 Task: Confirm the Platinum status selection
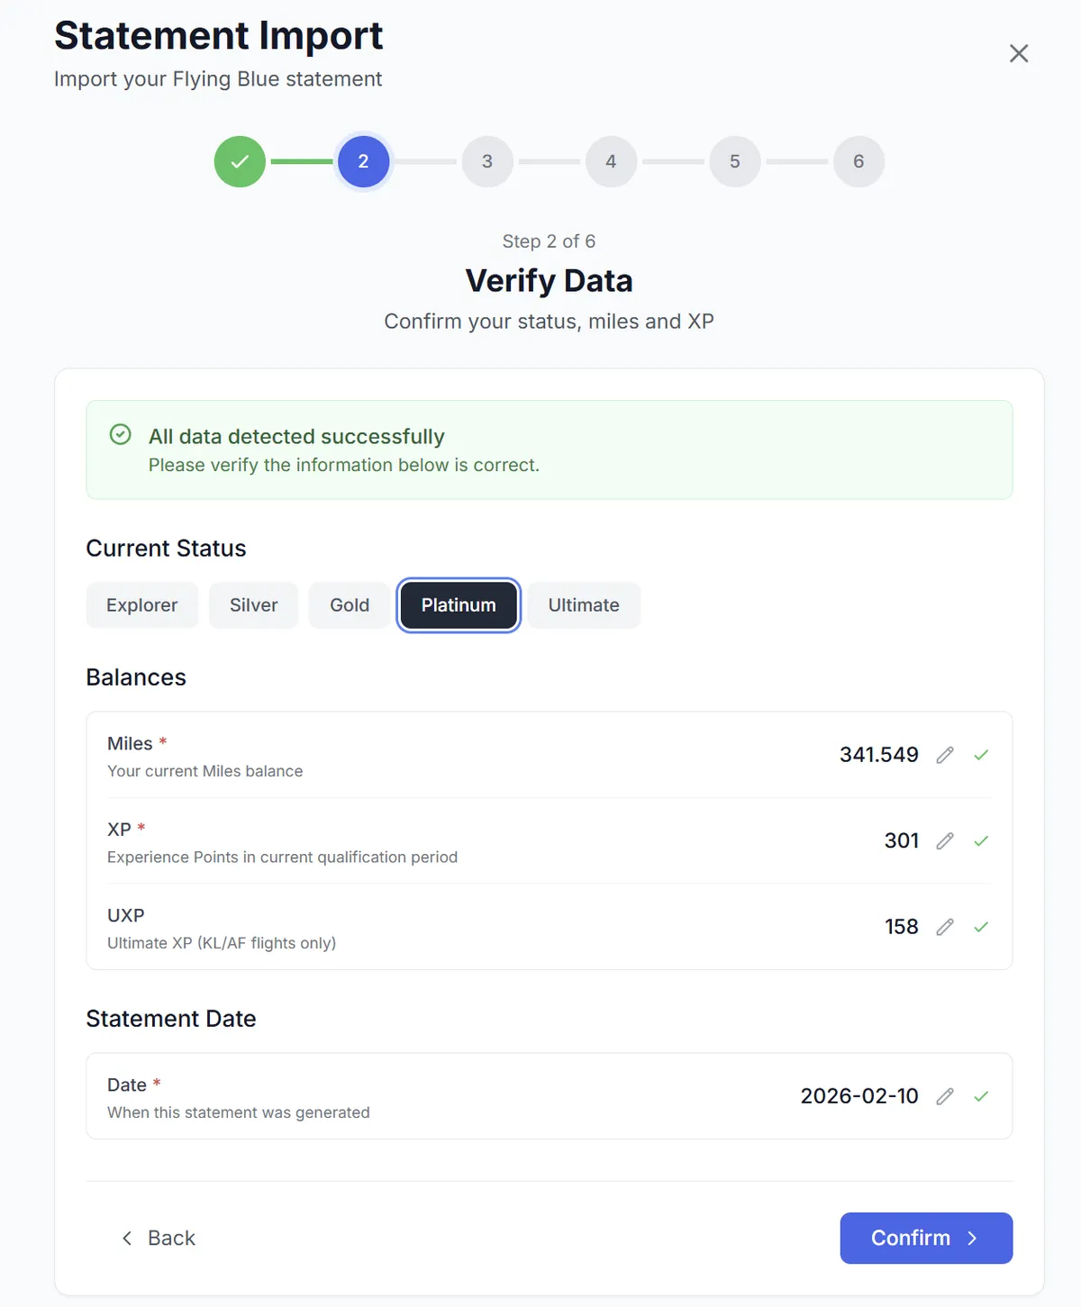(458, 604)
